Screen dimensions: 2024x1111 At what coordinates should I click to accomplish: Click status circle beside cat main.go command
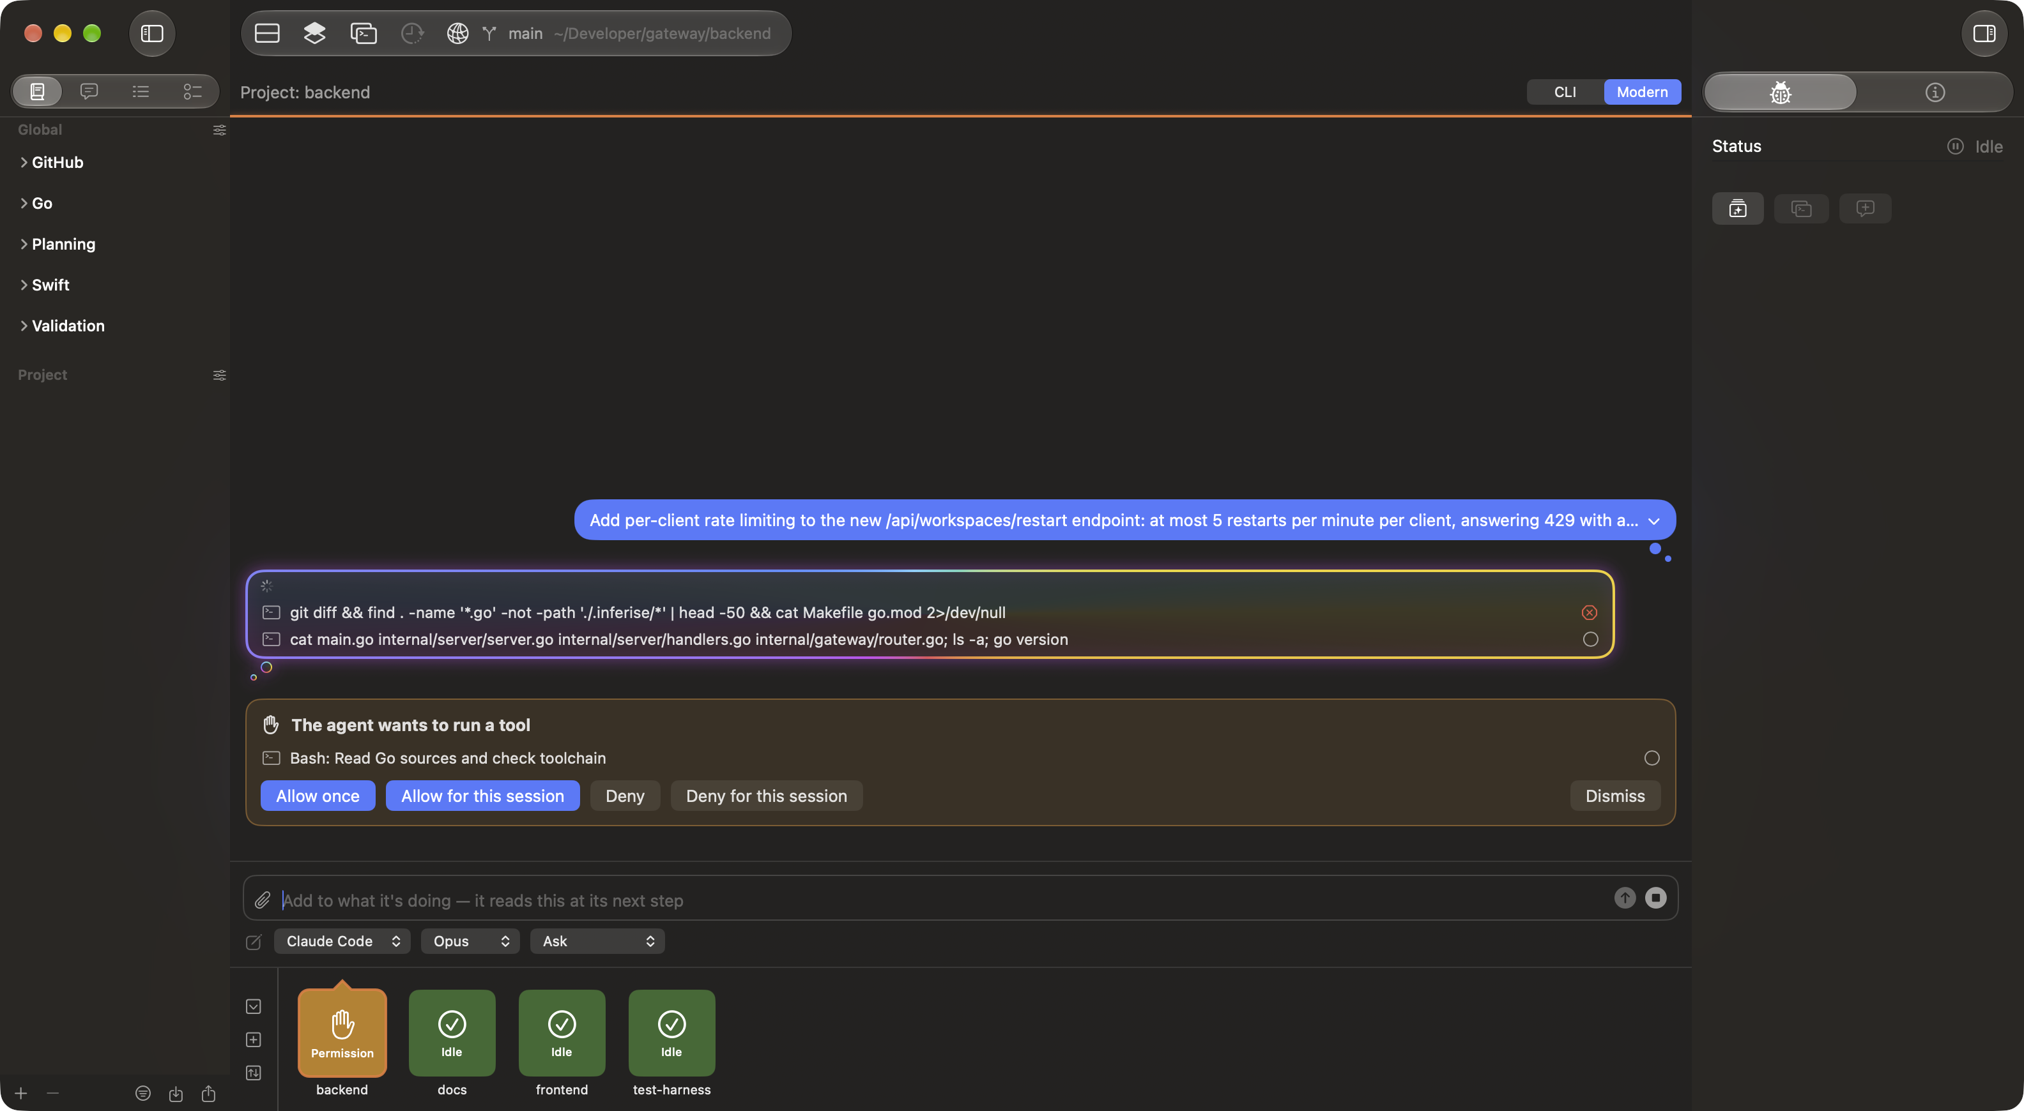(x=1590, y=639)
